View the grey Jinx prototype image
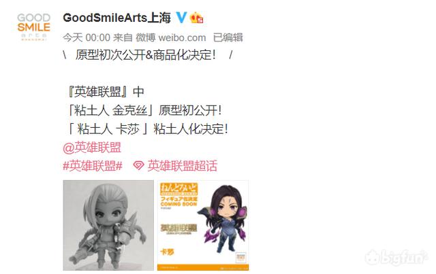 (x=108, y=225)
